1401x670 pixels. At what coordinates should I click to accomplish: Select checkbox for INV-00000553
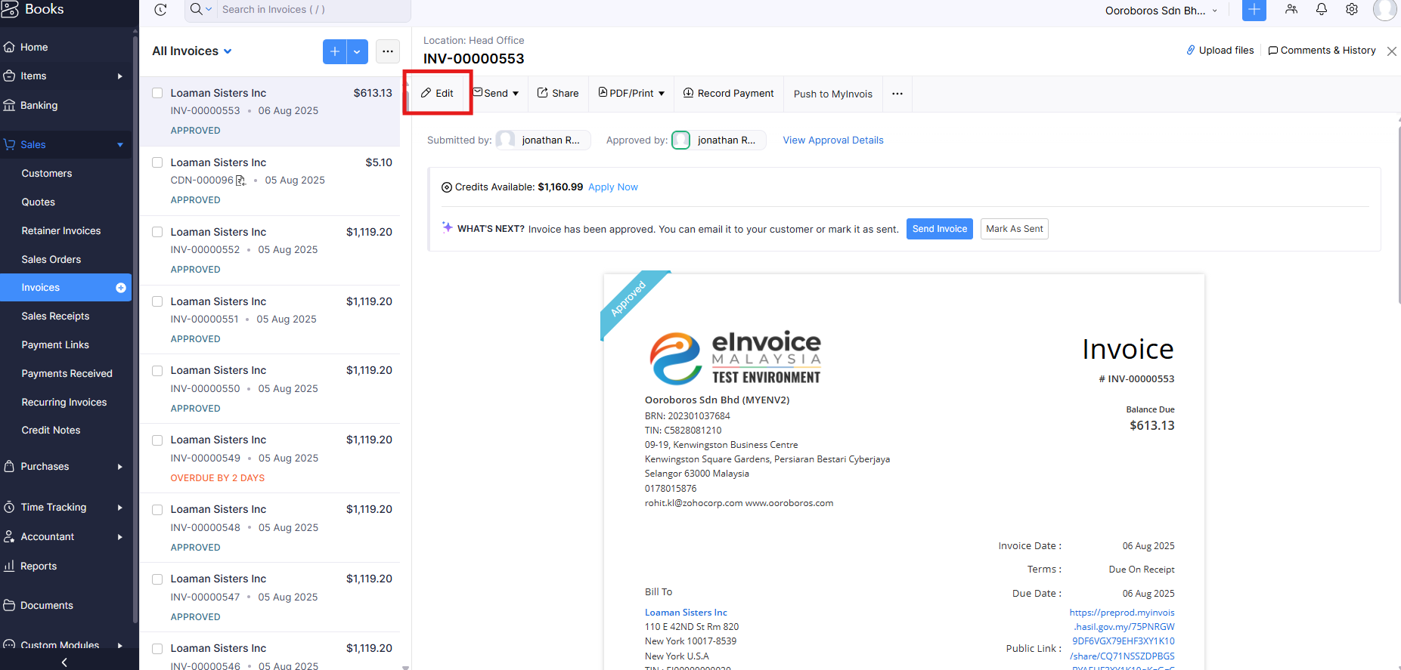157,93
